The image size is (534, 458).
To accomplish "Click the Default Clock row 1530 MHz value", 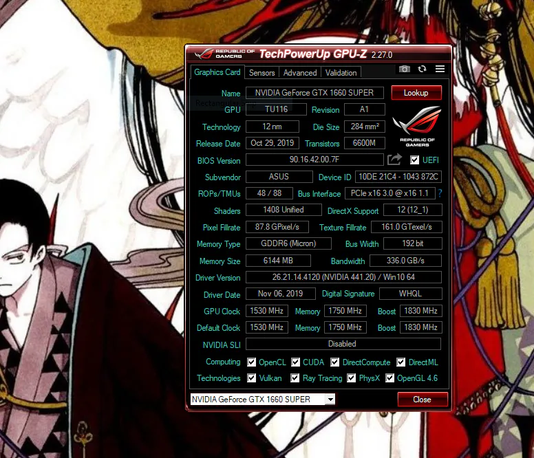I will [267, 327].
